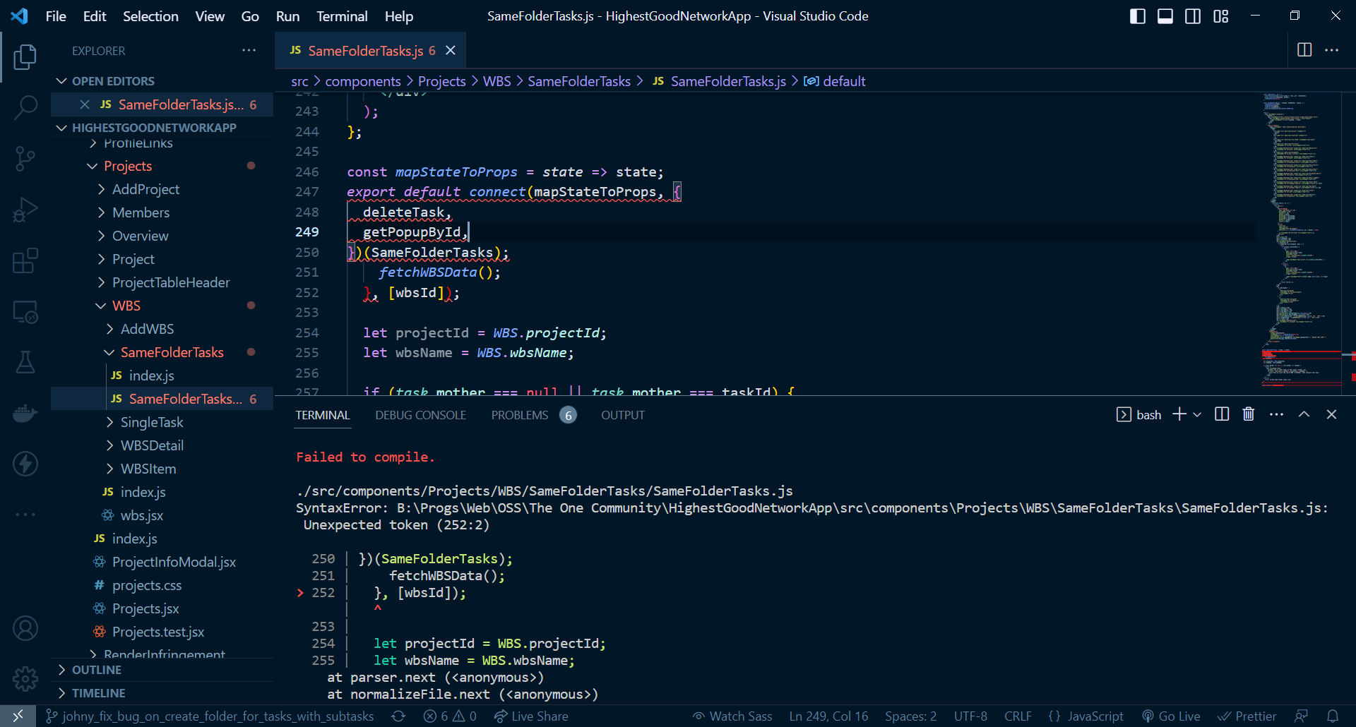Open terminal panel More Actions ellipsis

point(1276,414)
